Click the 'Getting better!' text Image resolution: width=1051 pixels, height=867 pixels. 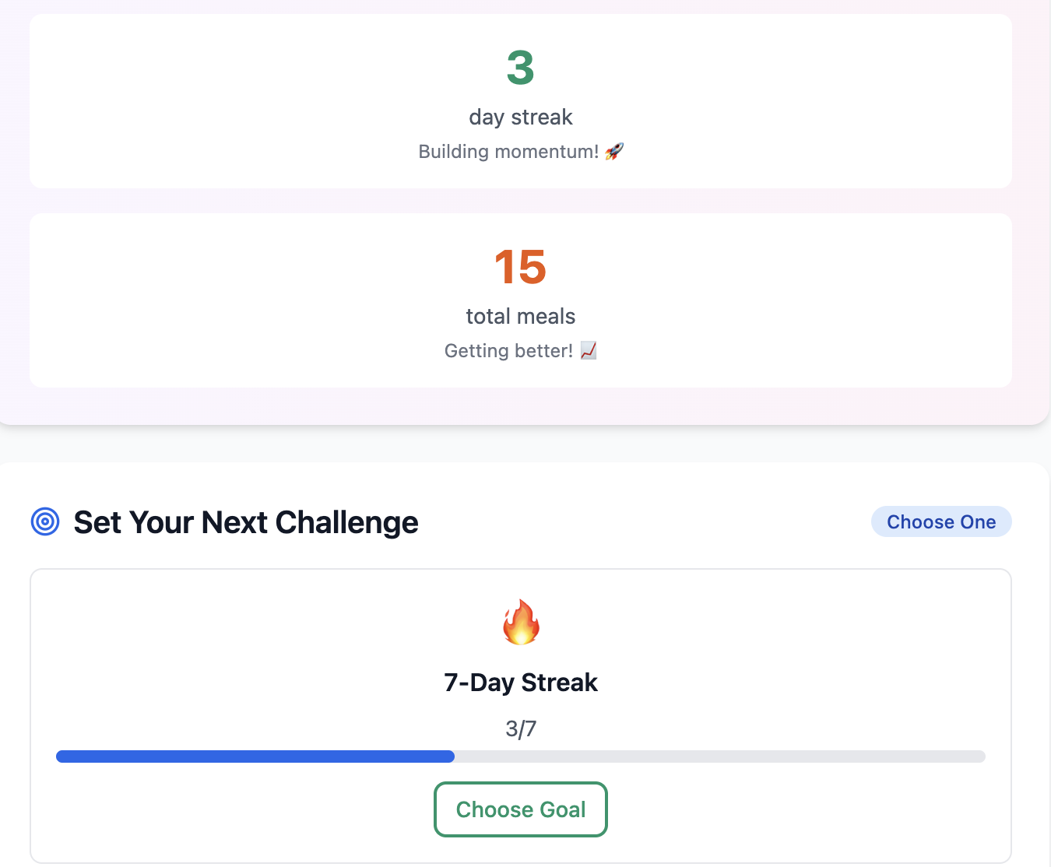508,351
